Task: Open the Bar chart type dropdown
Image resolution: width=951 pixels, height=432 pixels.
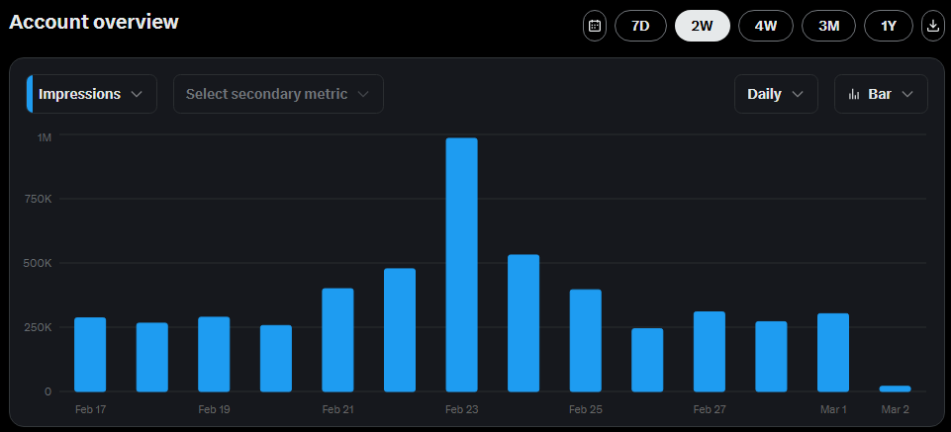Action: pyautogui.click(x=881, y=94)
